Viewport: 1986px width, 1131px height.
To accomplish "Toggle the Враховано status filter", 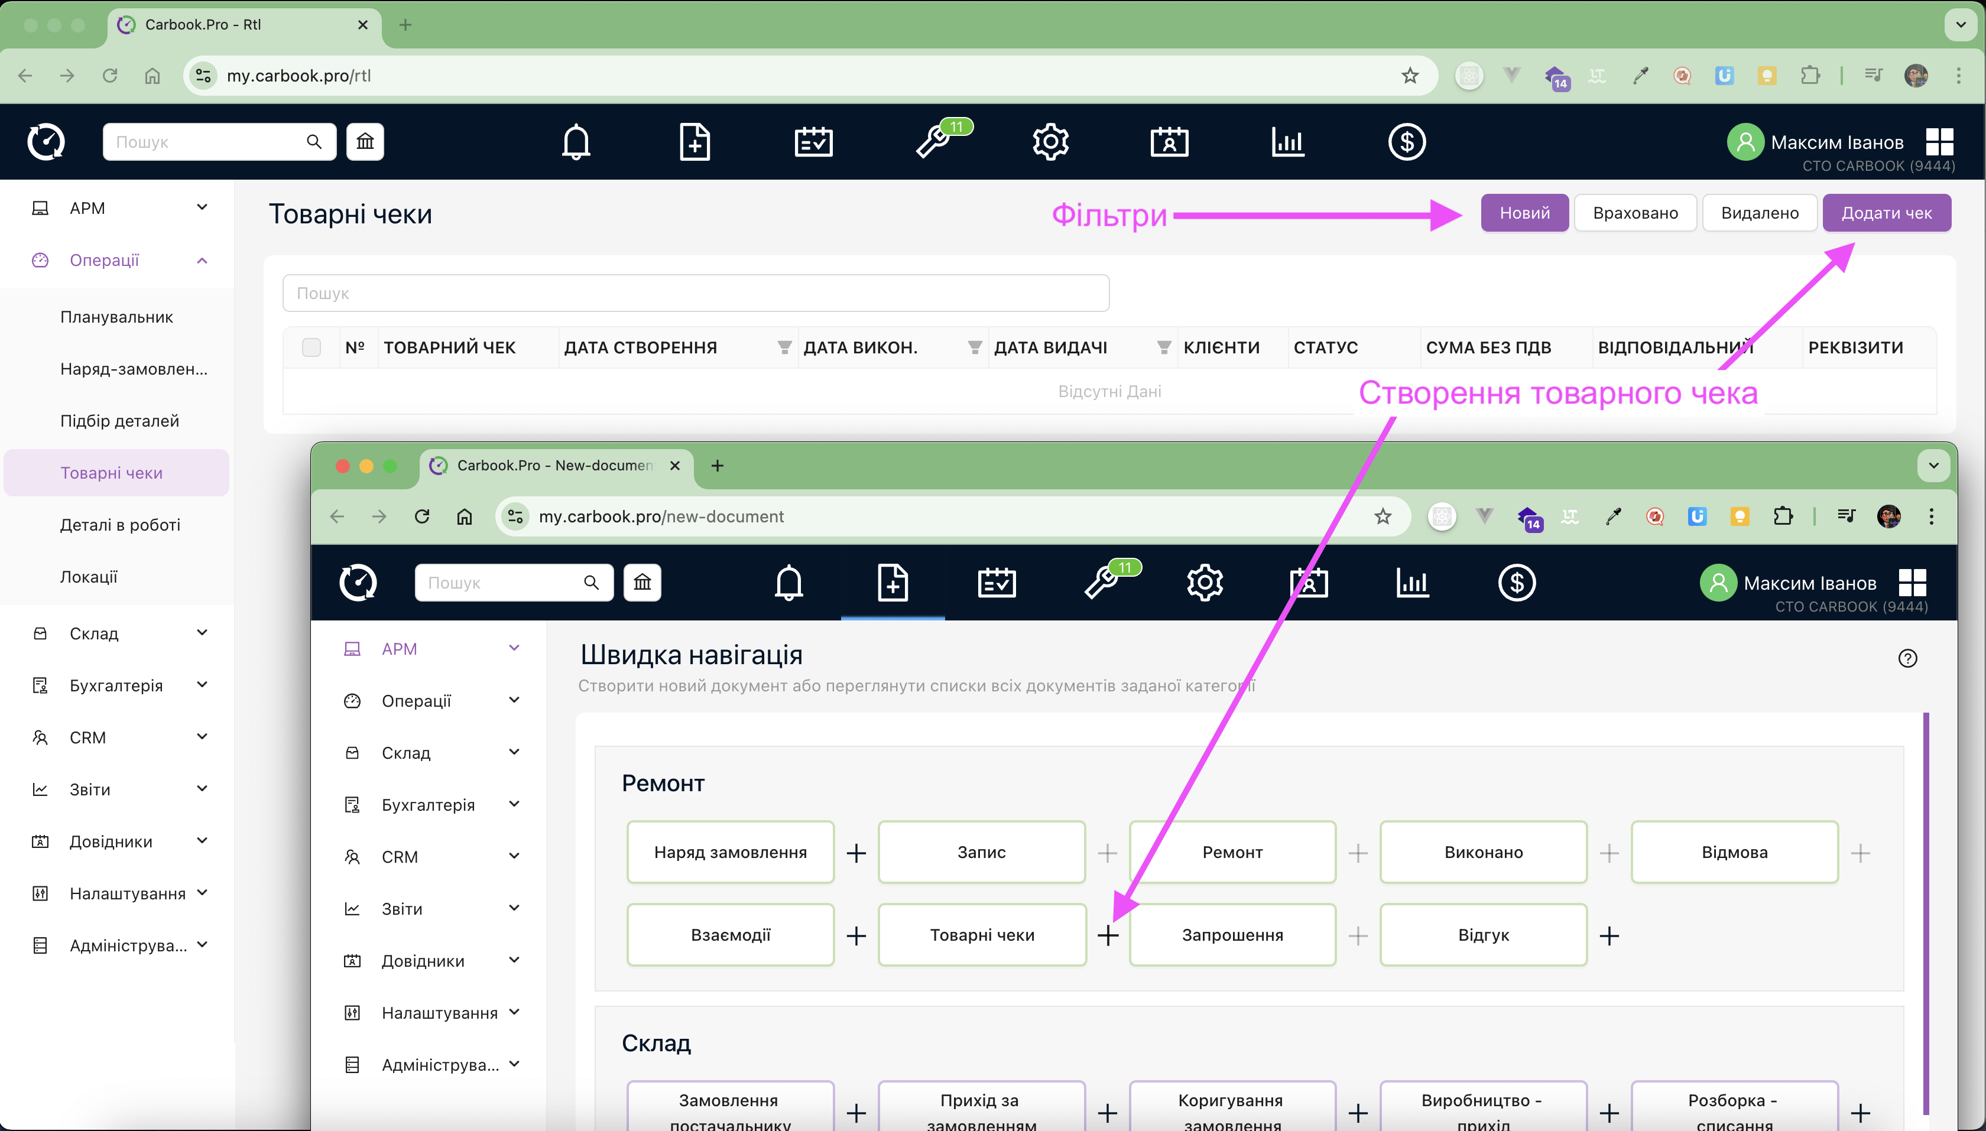I will pos(1635,213).
